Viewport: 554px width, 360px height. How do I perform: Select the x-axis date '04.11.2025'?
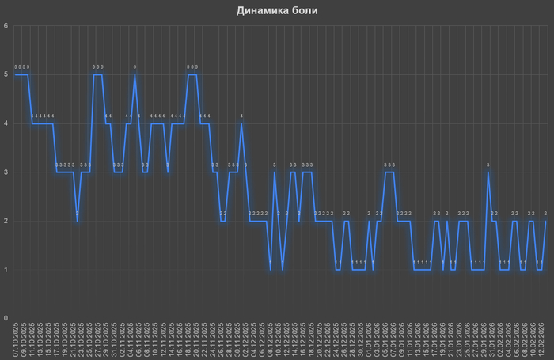tap(131, 340)
